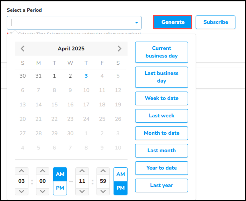Image resolution: width=246 pixels, height=201 pixels.
Task: Select the Month to date preset
Action: pos(161,133)
